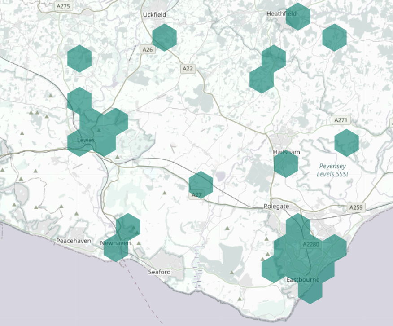Select the Eastbourne town label

303,280
